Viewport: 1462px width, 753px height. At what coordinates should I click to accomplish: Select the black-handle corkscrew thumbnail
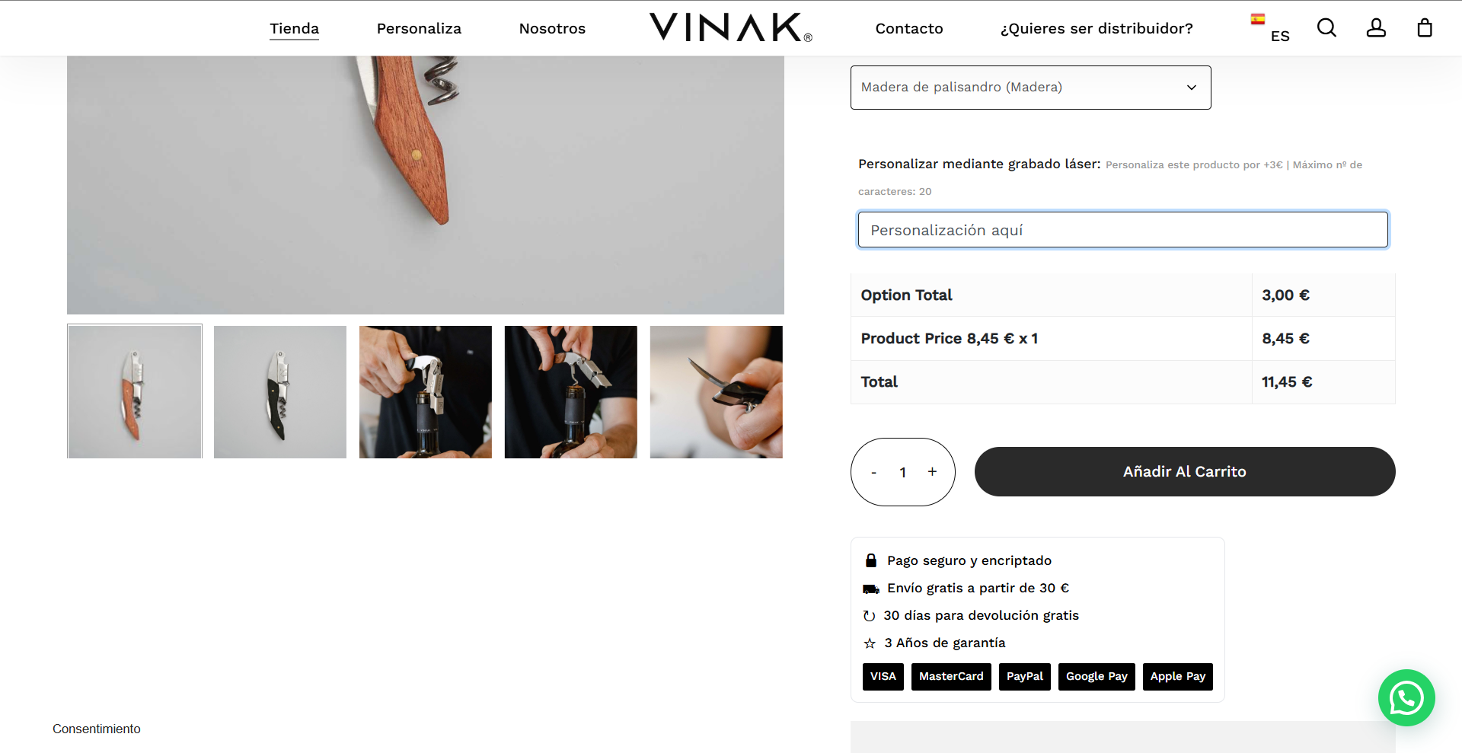coord(280,392)
